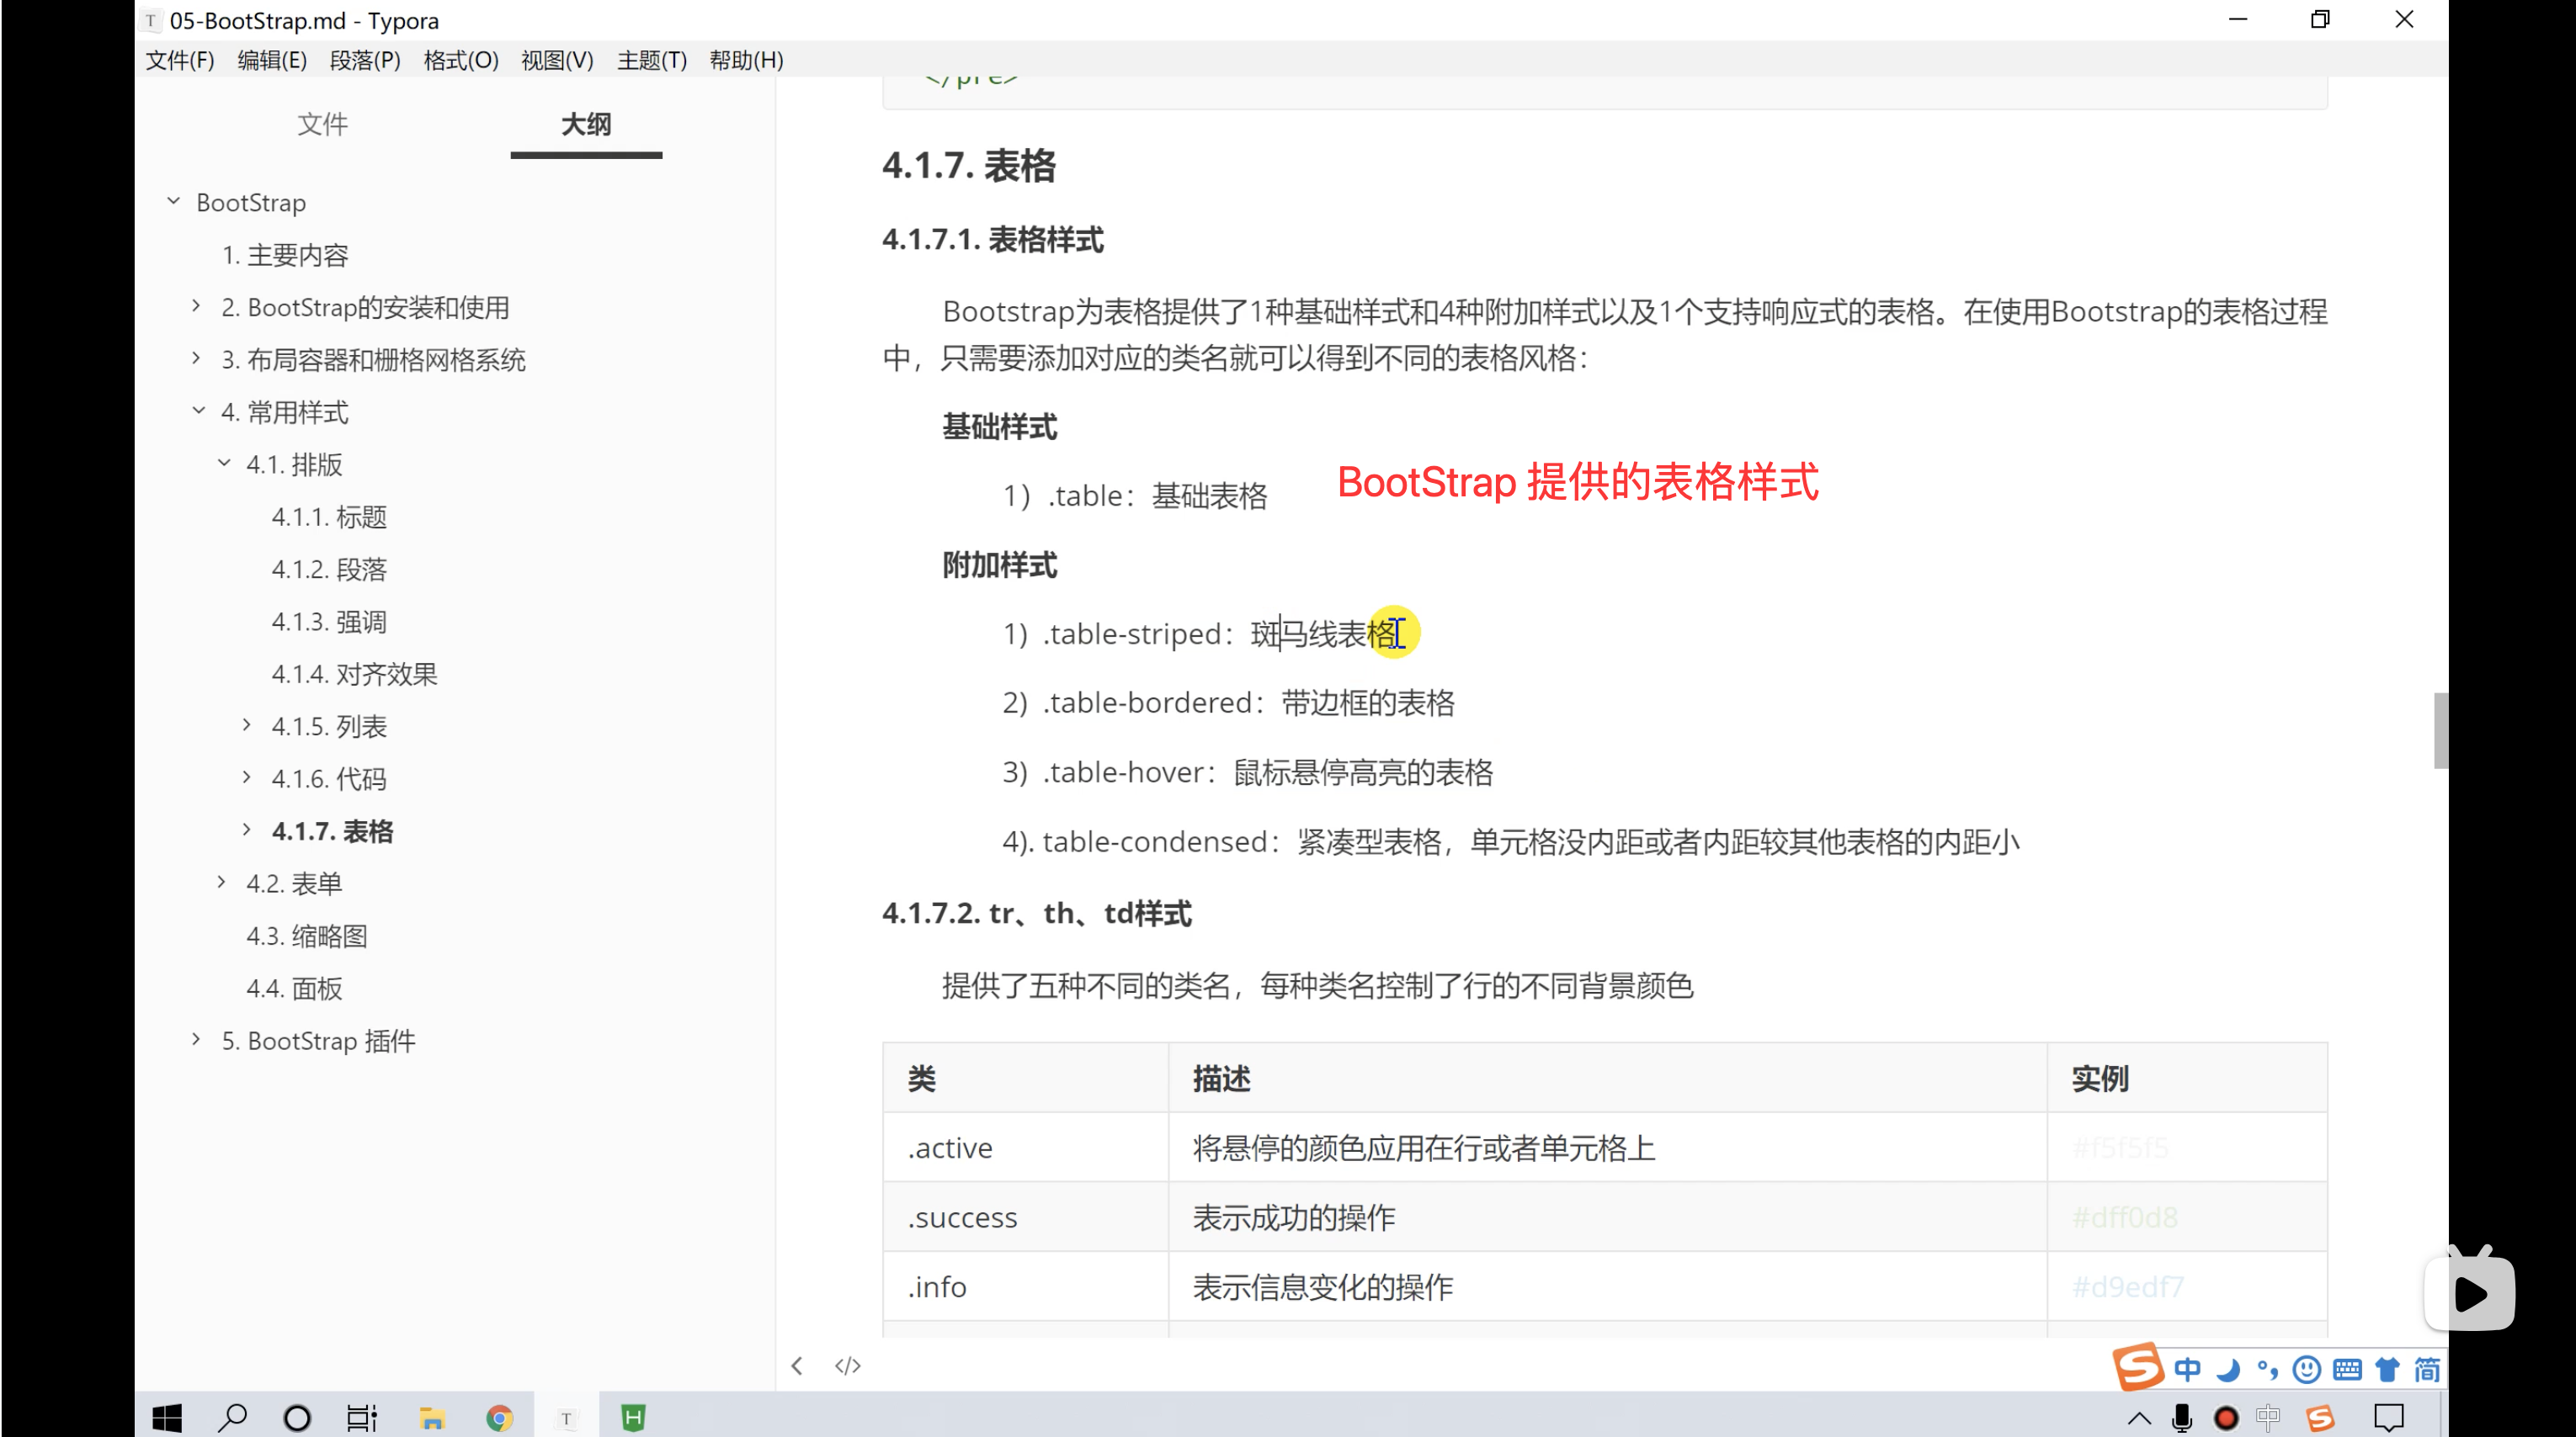Click the Bilibili play button overlay

2469,1293
